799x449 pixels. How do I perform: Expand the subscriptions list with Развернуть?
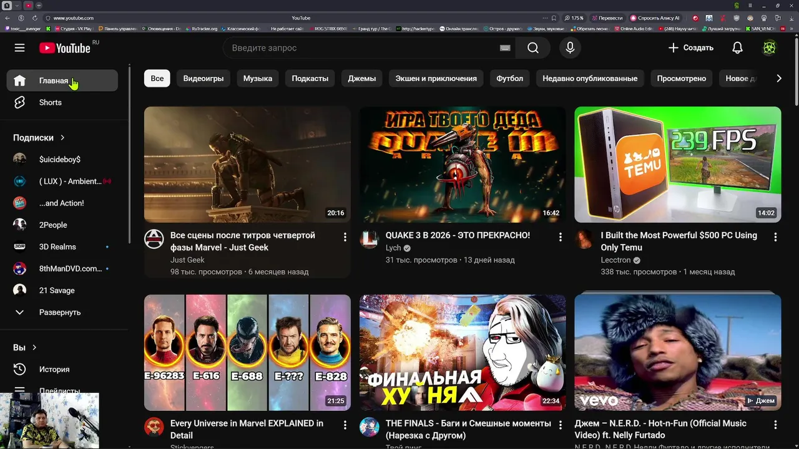click(62, 312)
